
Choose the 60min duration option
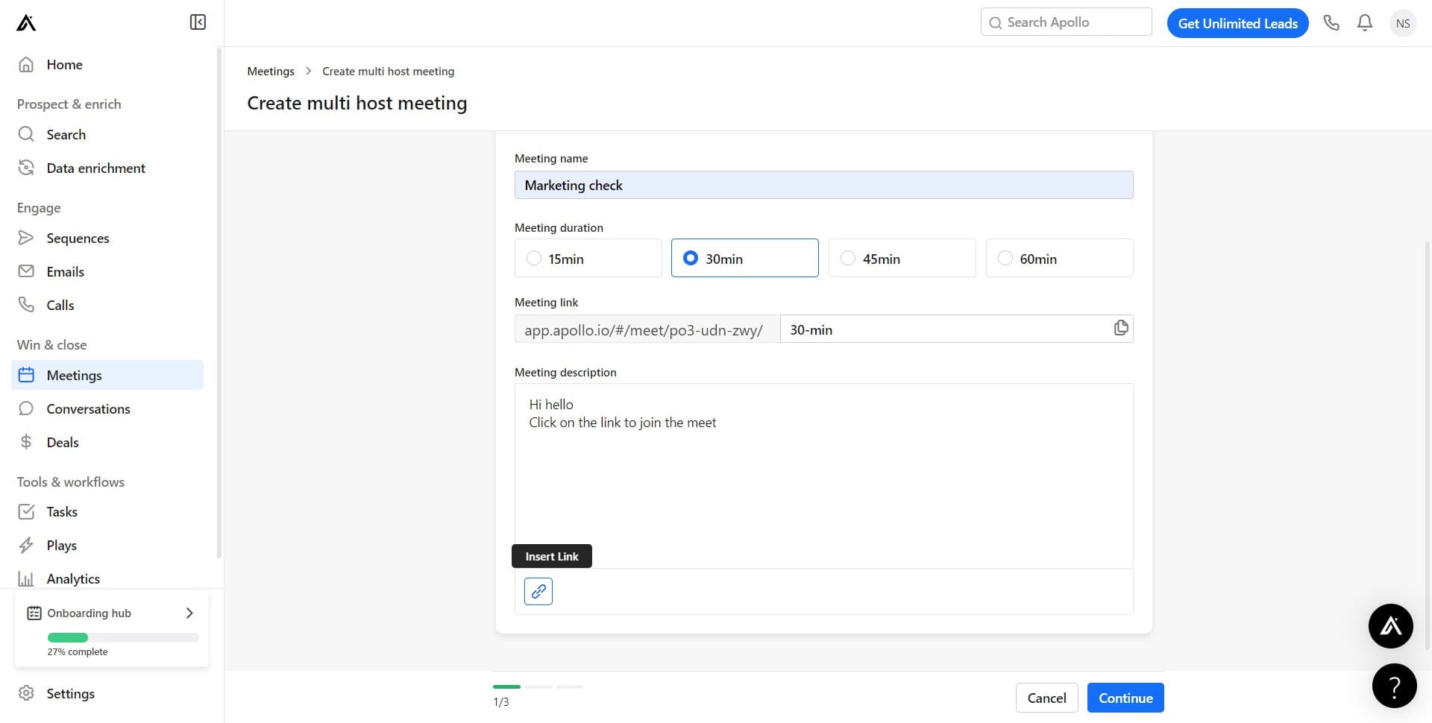click(1005, 258)
